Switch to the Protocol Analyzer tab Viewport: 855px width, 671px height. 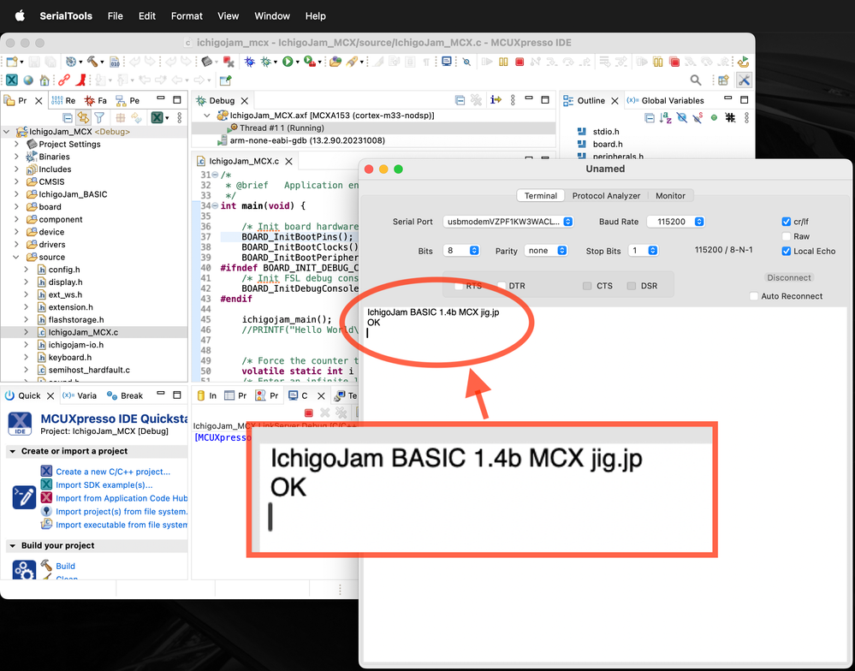point(606,196)
